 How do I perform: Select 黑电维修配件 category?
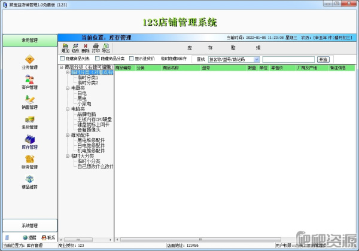point(91,140)
